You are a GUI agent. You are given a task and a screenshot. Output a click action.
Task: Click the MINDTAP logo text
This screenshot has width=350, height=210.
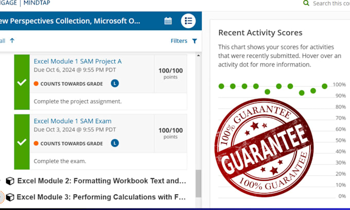37,3
